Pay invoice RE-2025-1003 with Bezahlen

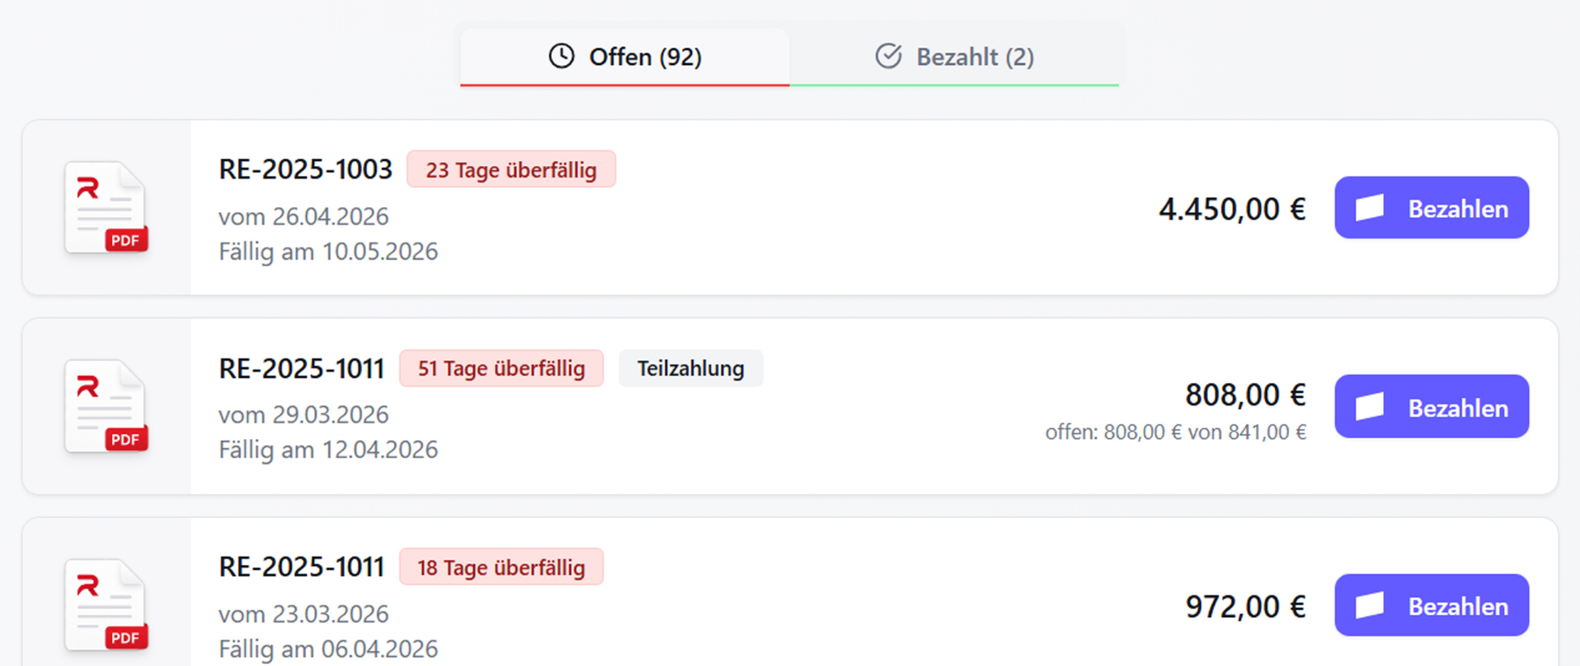coord(1432,207)
